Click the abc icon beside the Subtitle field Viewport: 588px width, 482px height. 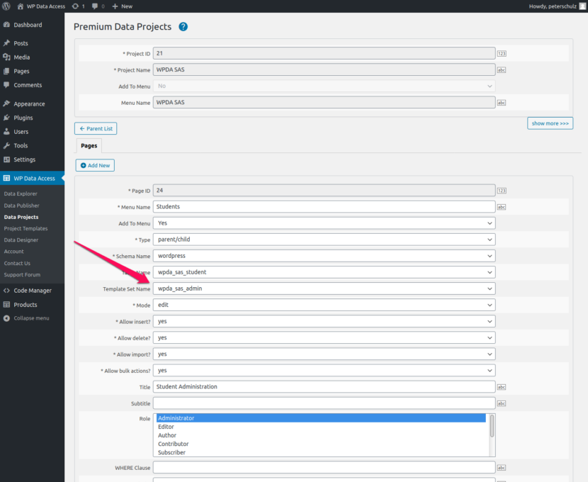[x=502, y=403]
